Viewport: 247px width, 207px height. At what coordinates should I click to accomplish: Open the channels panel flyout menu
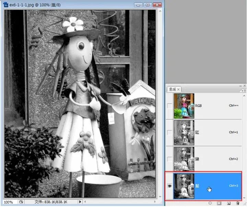pos(244,91)
